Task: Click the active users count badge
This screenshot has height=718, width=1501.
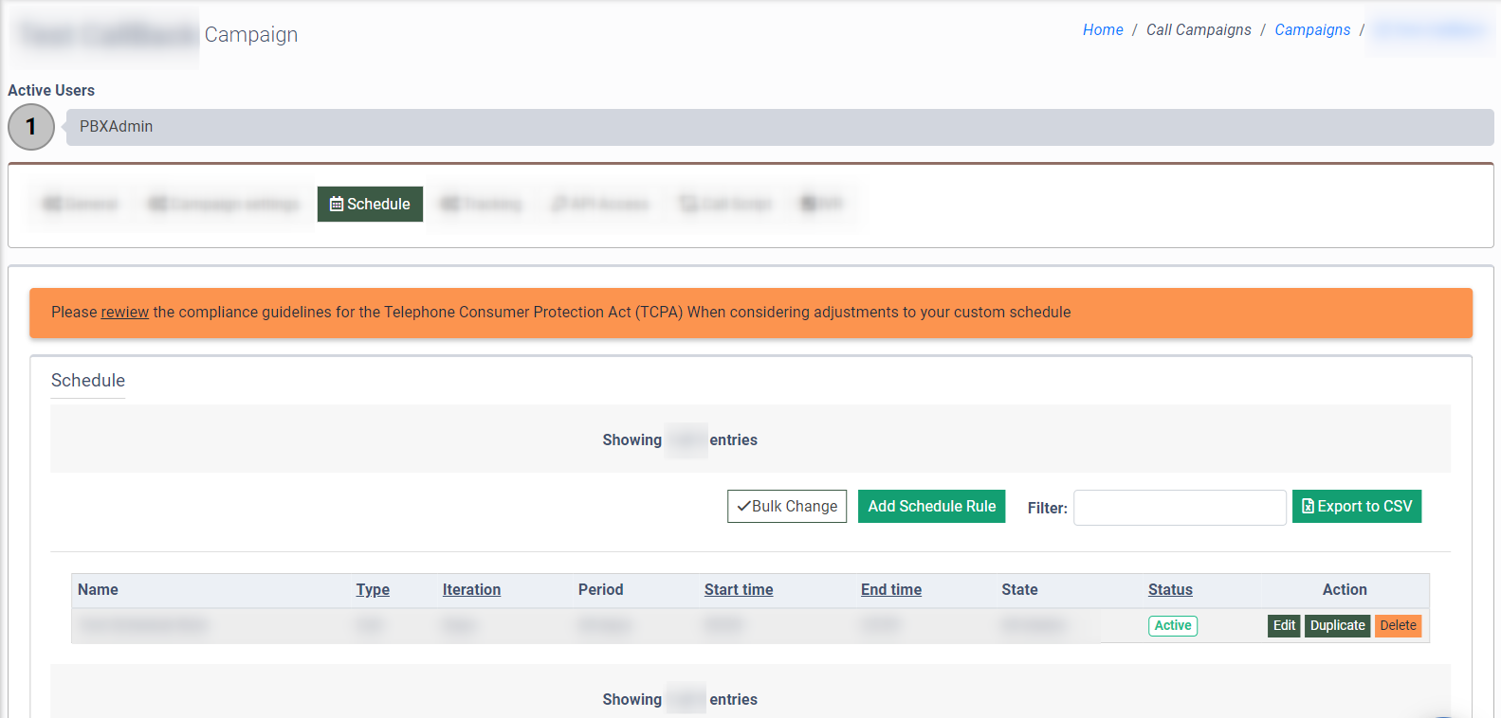Action: [31, 127]
